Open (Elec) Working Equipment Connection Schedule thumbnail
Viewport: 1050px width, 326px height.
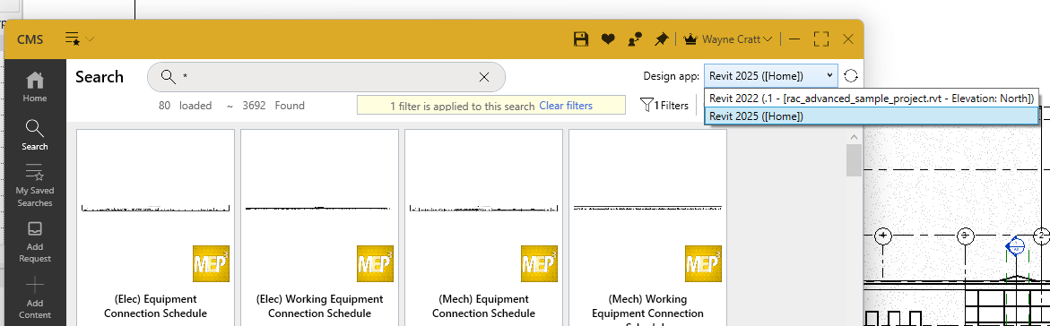(319, 209)
